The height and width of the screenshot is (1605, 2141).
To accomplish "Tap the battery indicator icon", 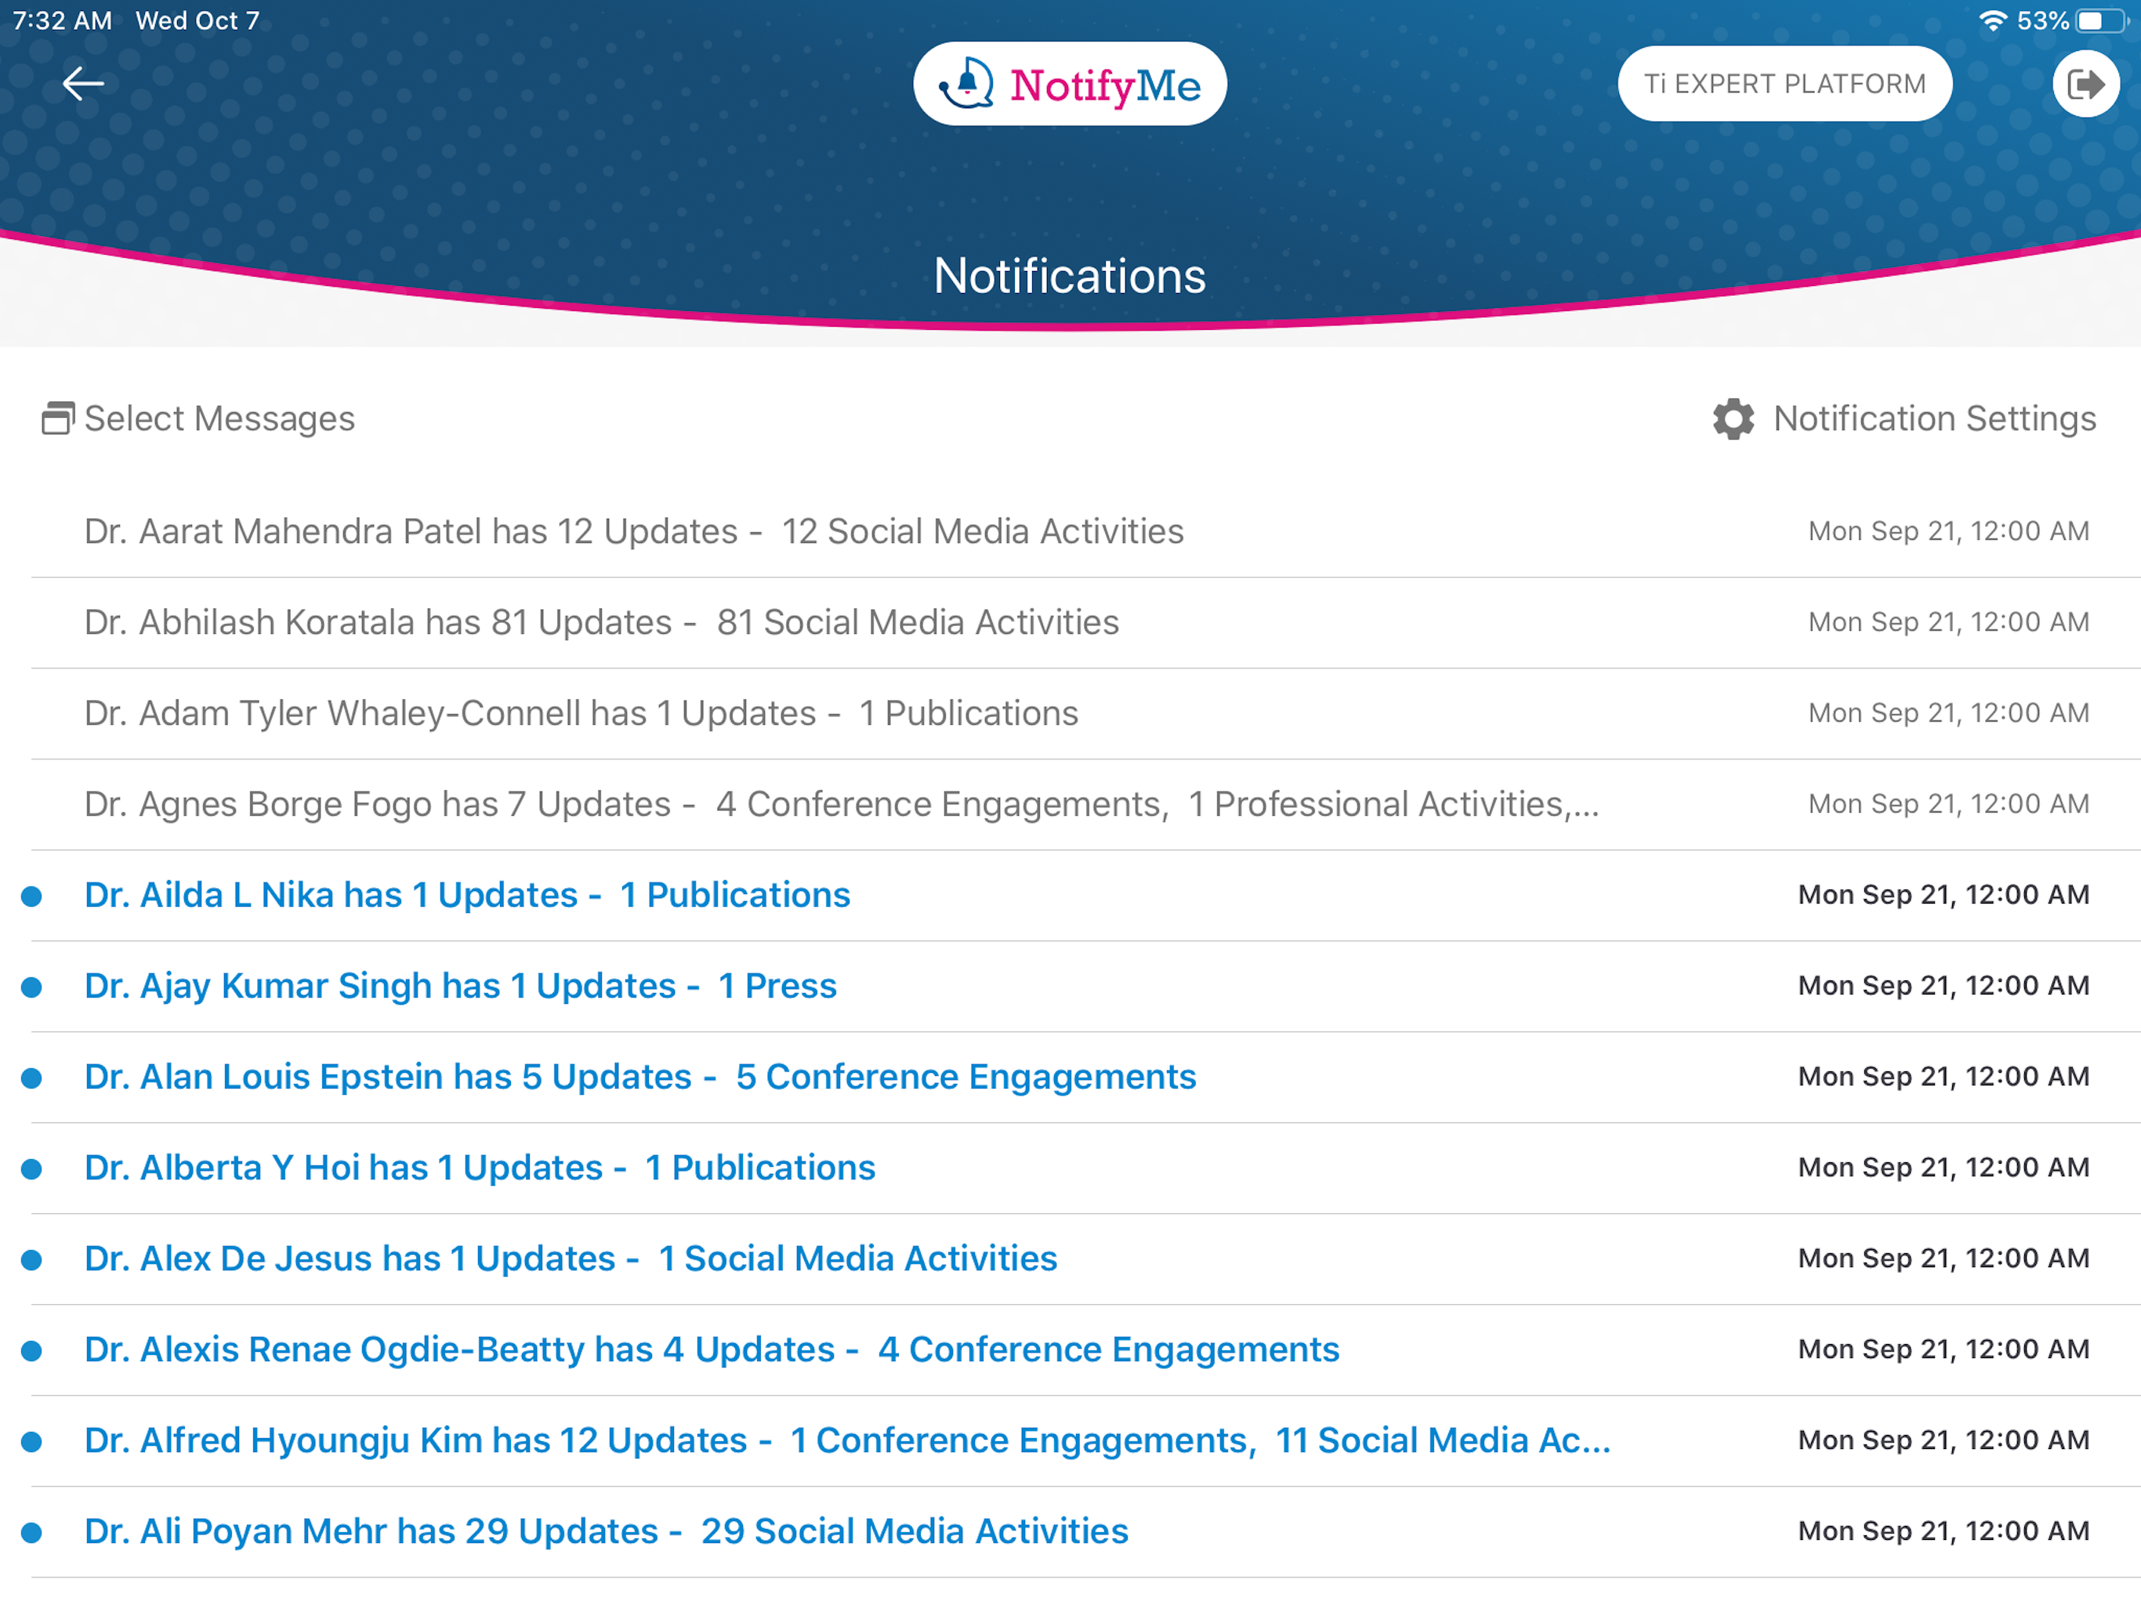I will [x=2099, y=20].
